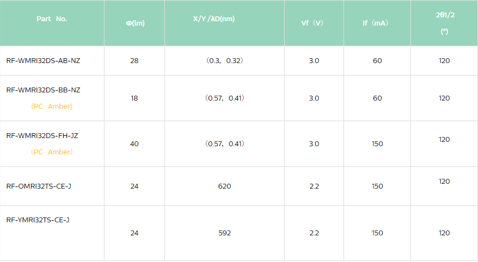Open the RF-WMRI32DS-AB-NZ part number
Viewport: 478px width, 262px height.
tap(43, 61)
